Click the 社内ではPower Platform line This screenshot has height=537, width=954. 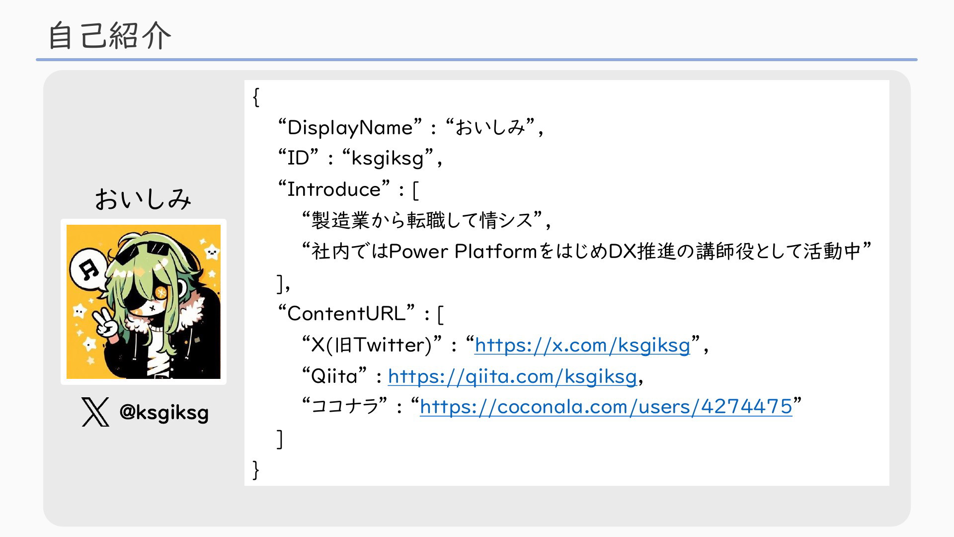[587, 251]
